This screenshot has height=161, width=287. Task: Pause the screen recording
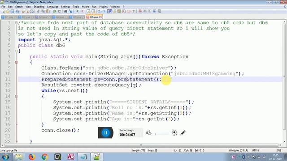(105, 133)
